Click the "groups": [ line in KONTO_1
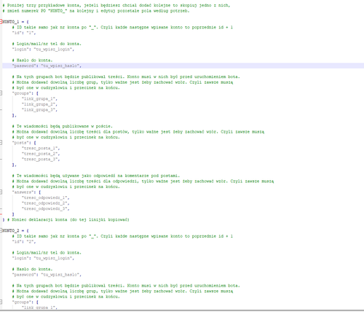 pos(25,93)
